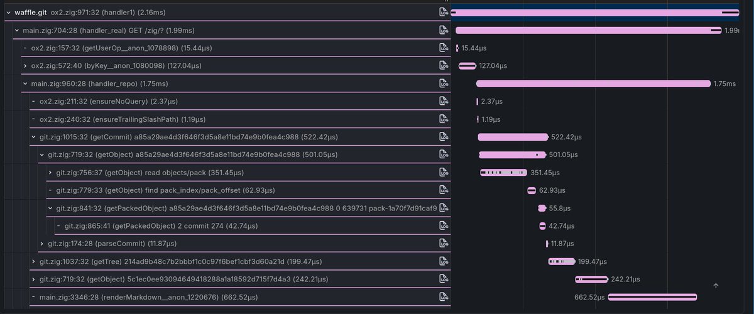The image size is (754, 314).
Task: Click the waffle.git service name
Action: click(x=31, y=13)
